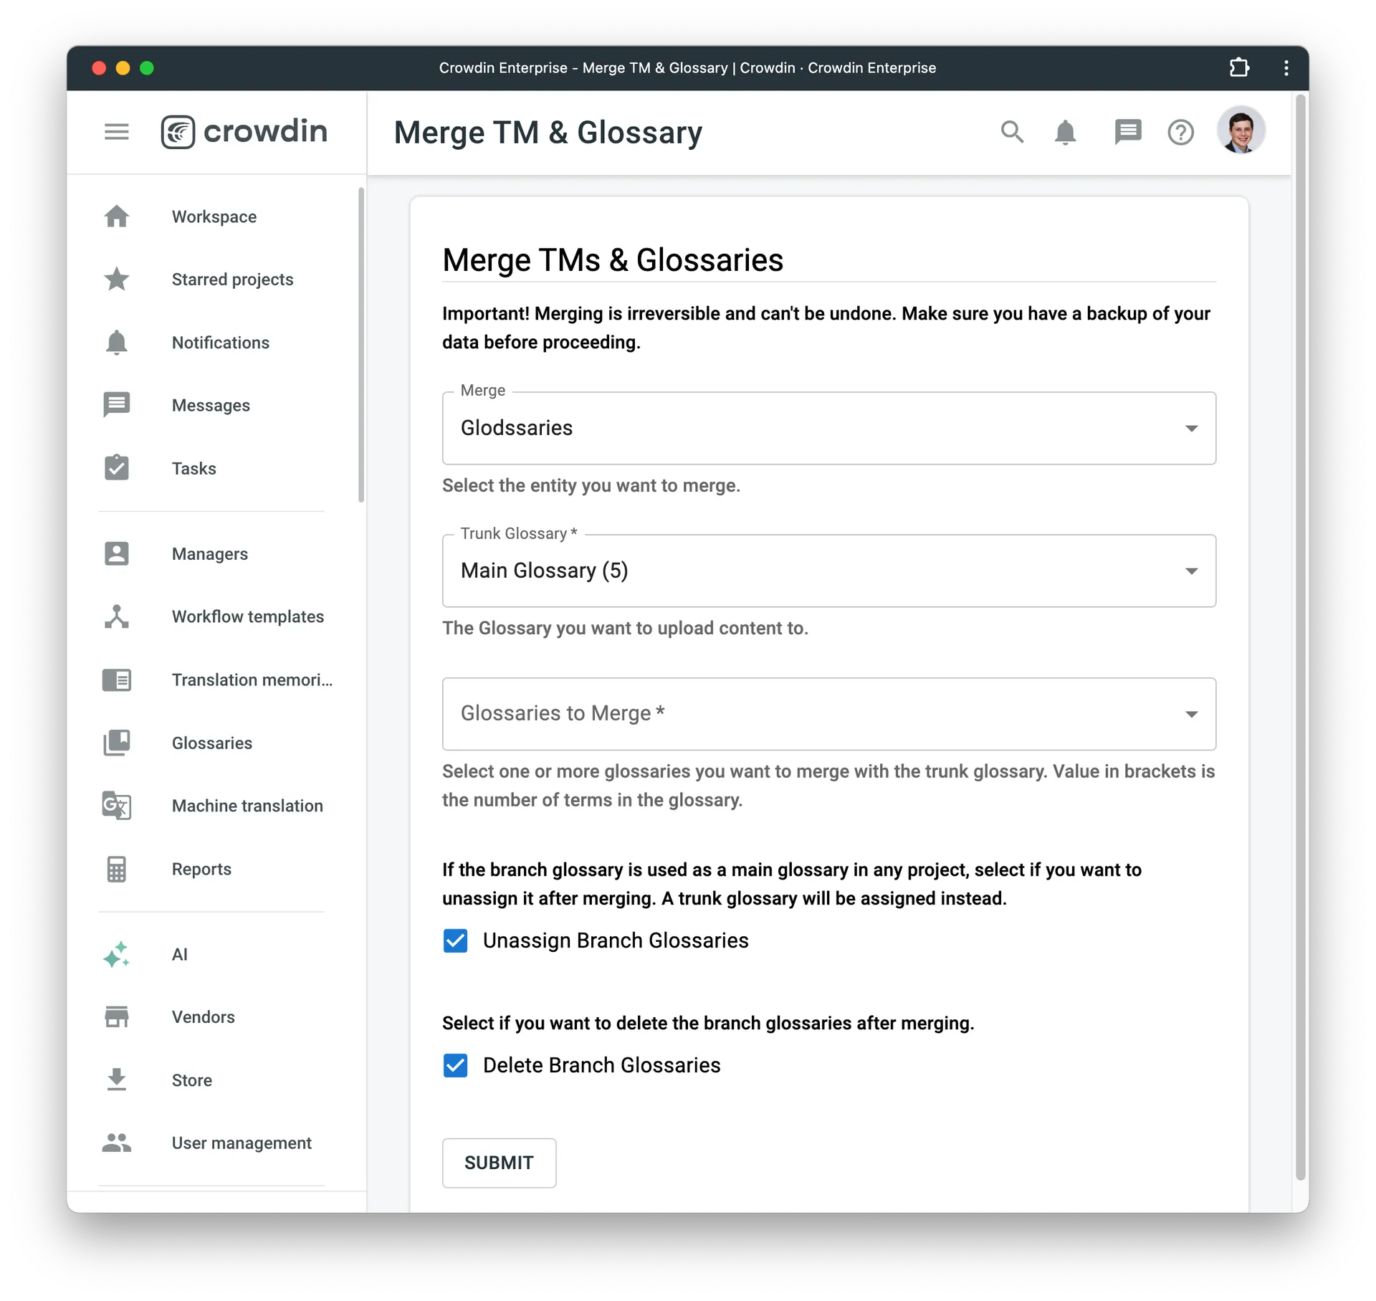Screen dimensions: 1376x1301
Task: Click the Glossaries menu item
Action: click(211, 742)
